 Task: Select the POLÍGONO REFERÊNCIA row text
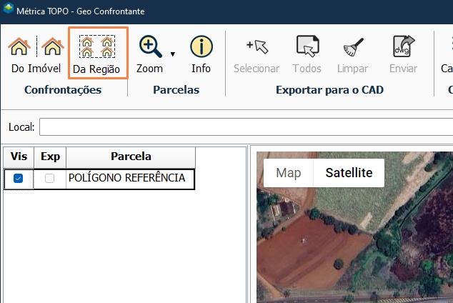(x=127, y=178)
